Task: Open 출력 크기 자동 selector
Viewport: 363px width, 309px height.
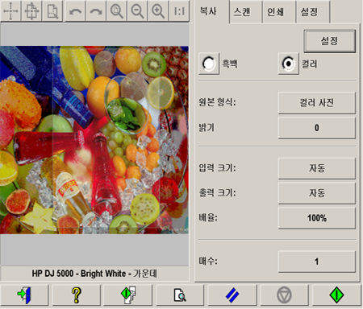Action: pos(317,193)
